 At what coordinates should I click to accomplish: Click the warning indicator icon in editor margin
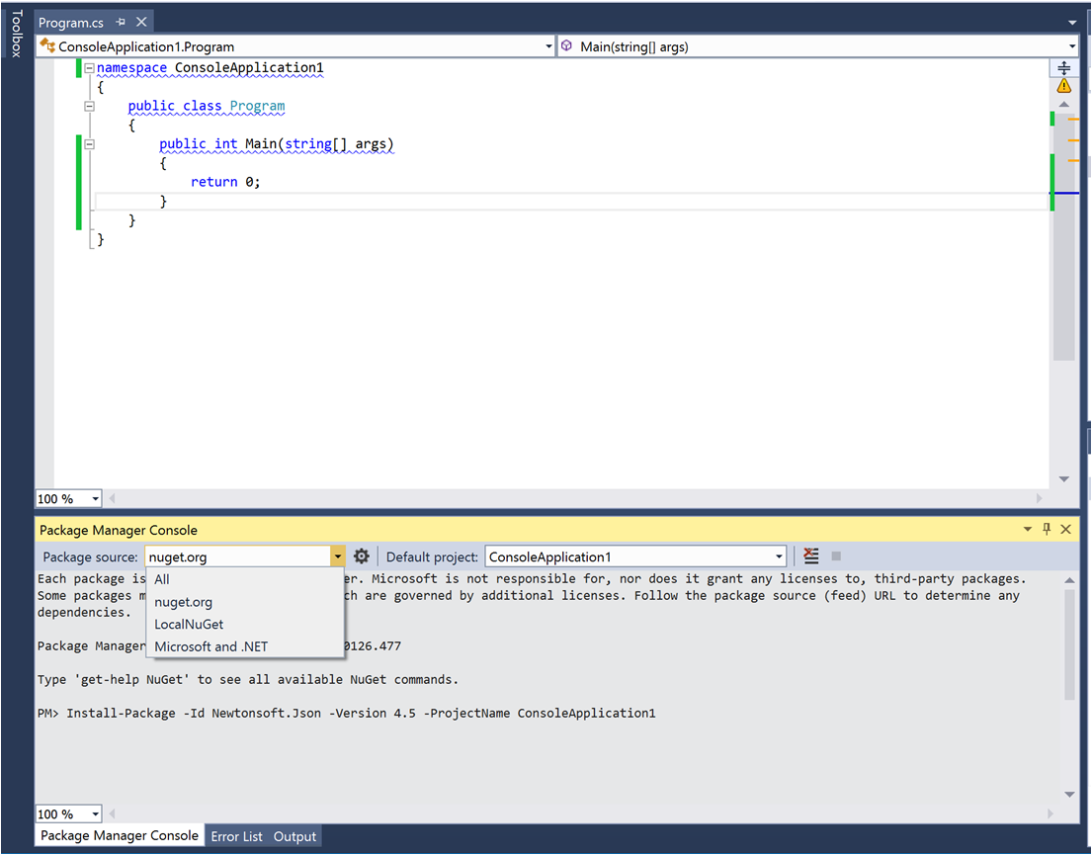1063,86
